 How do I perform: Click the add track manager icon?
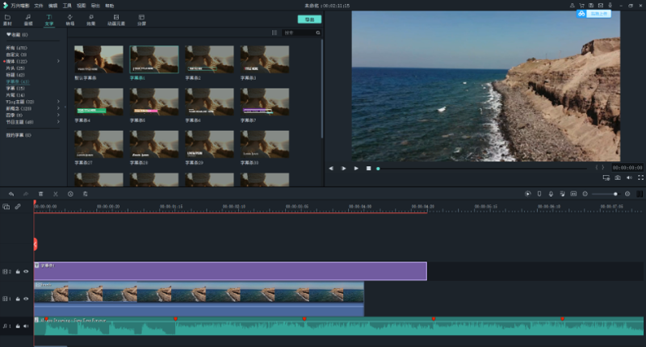point(6,207)
